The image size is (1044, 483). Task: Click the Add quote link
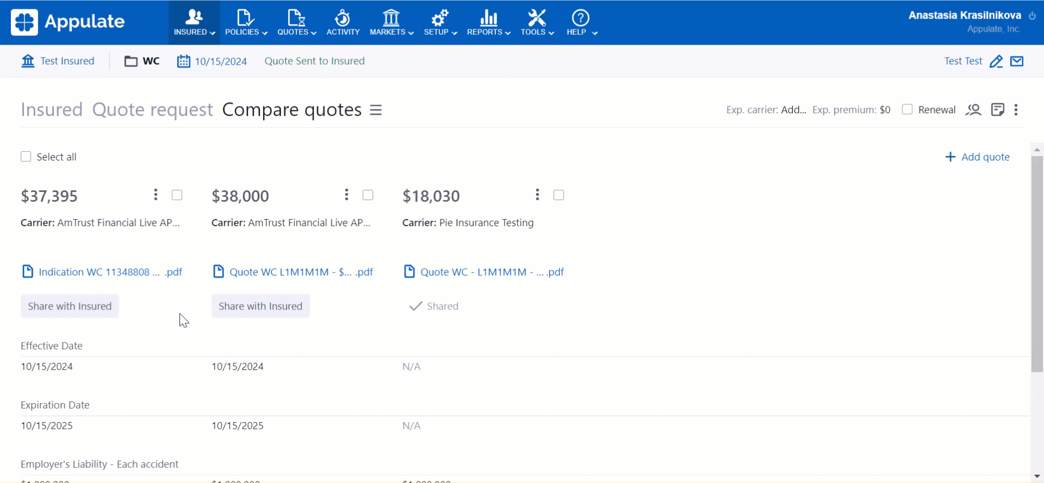click(978, 157)
